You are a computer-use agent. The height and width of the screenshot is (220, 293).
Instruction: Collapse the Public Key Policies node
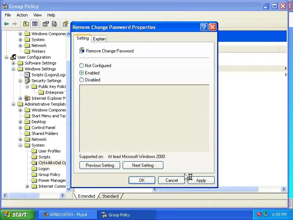pos(27,87)
